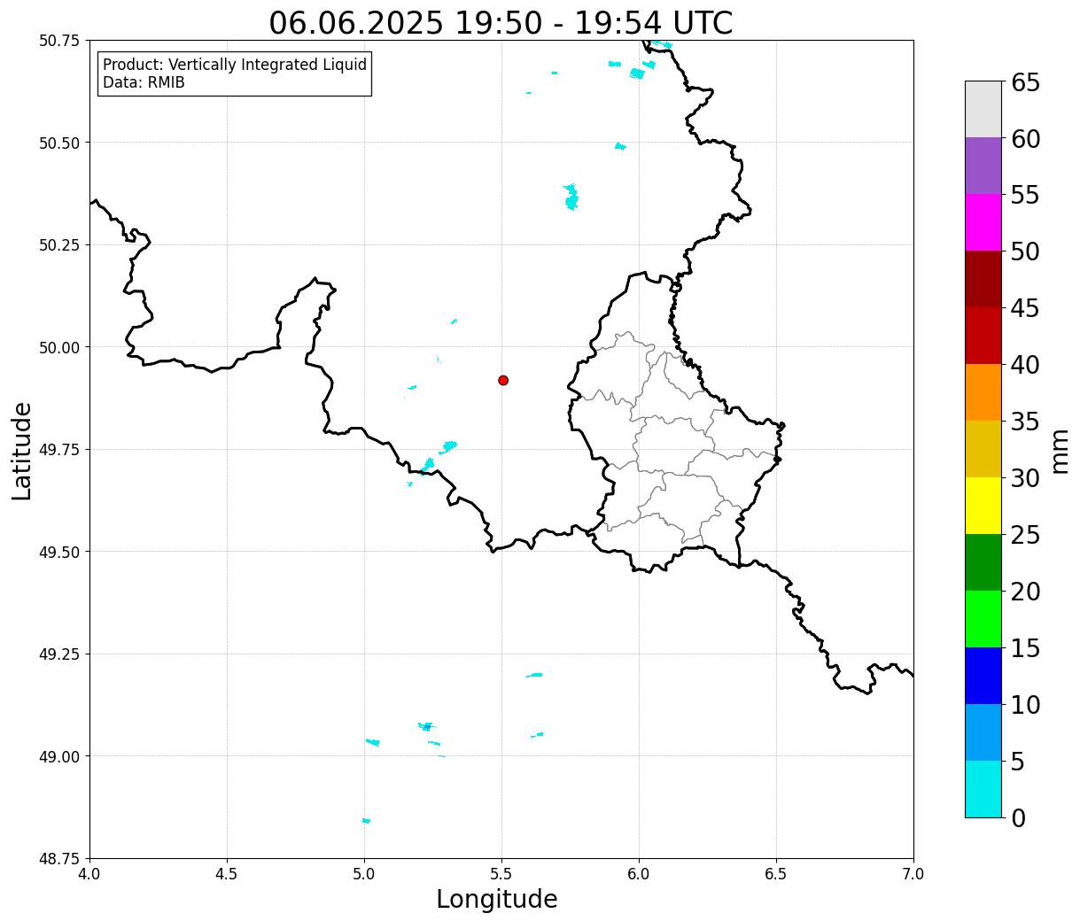The width and height of the screenshot is (1080, 921).
Task: Click the 50.00 latitude tick label
Action: [x=59, y=347]
